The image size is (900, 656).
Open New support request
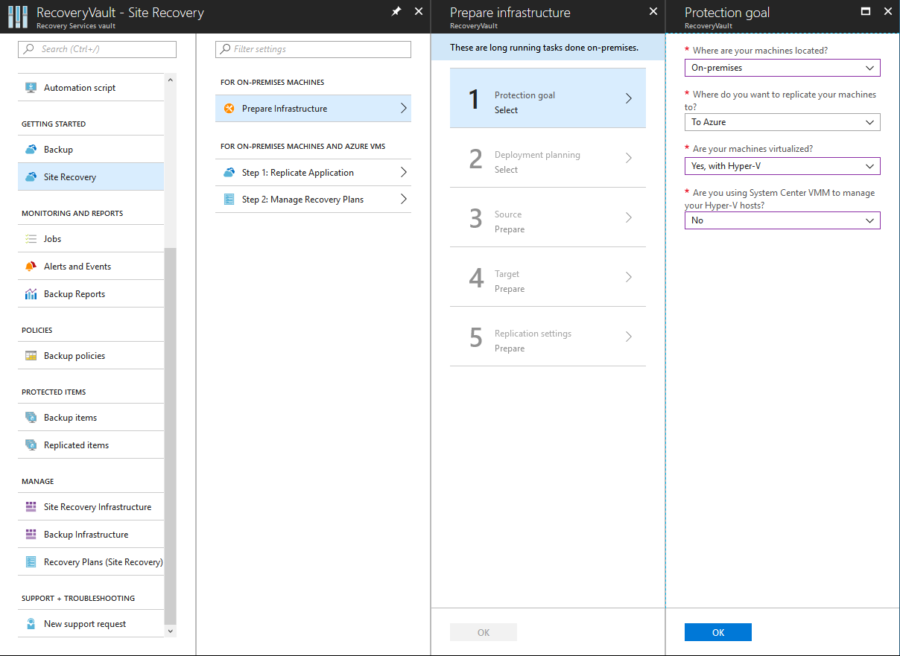pyautogui.click(x=91, y=623)
